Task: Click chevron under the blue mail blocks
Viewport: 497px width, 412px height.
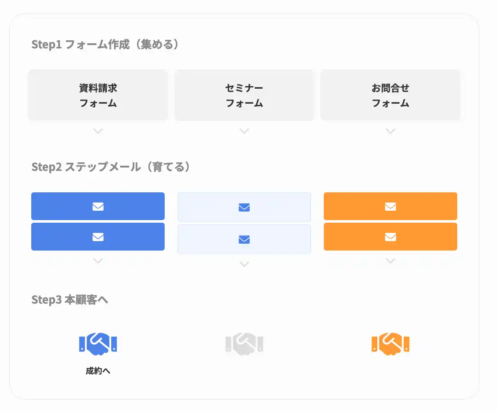Action: tap(98, 260)
